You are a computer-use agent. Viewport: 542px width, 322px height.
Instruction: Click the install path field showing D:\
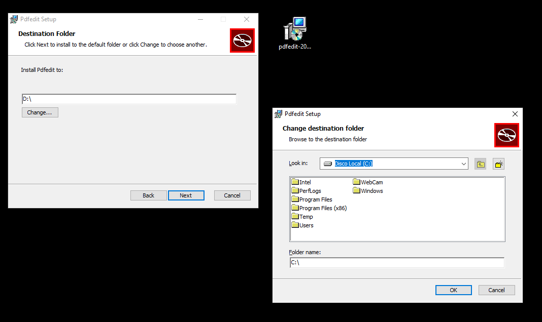click(x=129, y=99)
